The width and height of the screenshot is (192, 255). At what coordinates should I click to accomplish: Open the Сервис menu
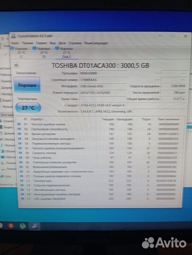coord(41,43)
